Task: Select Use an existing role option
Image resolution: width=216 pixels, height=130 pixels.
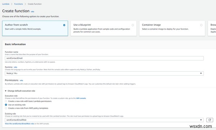Action: (6, 105)
